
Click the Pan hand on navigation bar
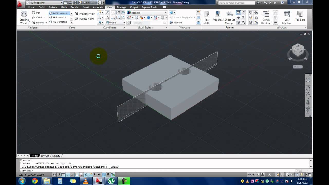click(308, 88)
